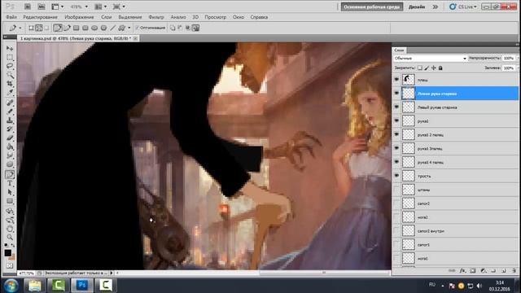Image resolution: width=521 pixels, height=293 pixels.
Task: Open the blend mode dropdown Обычные
Action: coord(431,58)
